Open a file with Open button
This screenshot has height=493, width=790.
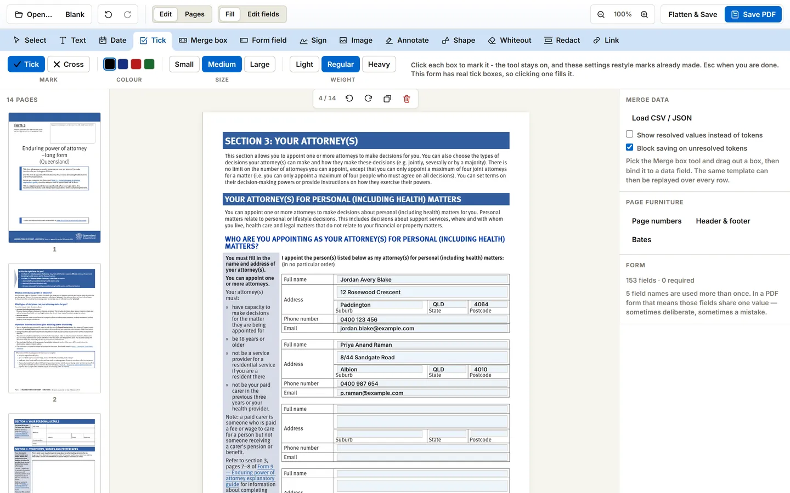click(x=33, y=14)
